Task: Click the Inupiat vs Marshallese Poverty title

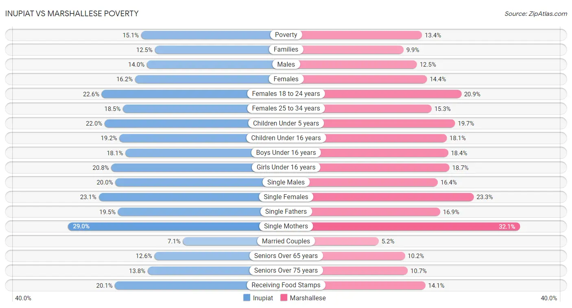Action: 72,13
